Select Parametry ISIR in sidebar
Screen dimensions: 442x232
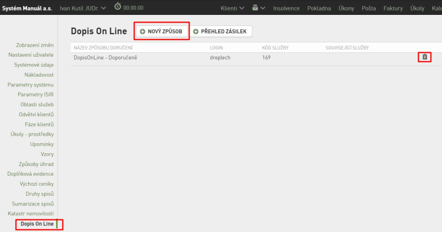pos(35,94)
